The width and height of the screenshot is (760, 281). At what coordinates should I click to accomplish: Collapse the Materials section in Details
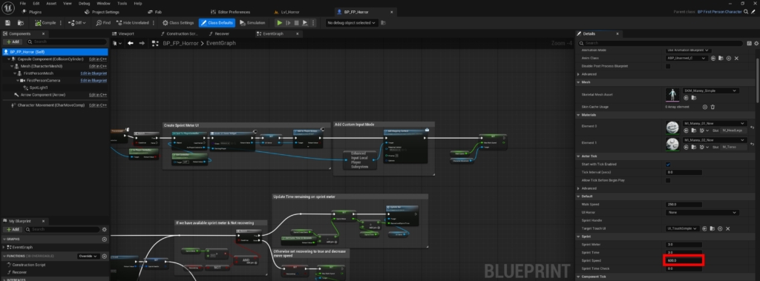579,115
